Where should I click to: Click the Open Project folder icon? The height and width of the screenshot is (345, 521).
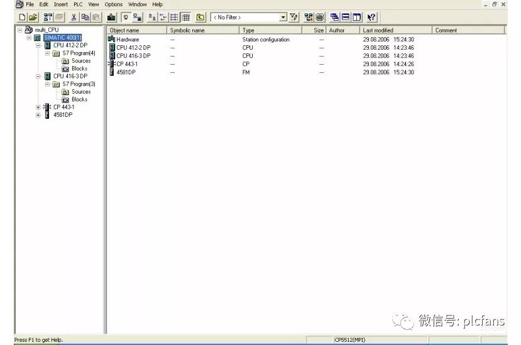33,18
